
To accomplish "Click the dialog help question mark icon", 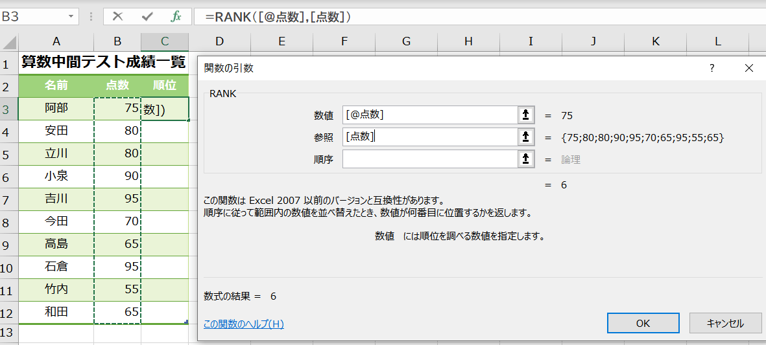I will [712, 68].
